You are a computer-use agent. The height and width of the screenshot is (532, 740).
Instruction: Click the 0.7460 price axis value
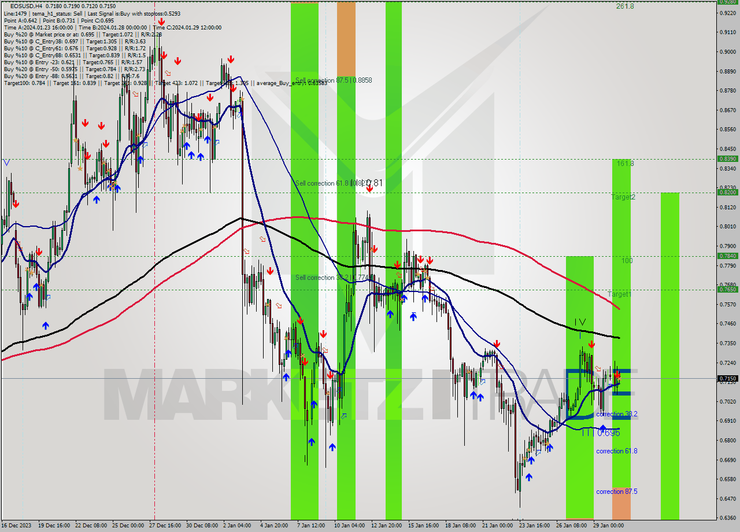point(727,324)
